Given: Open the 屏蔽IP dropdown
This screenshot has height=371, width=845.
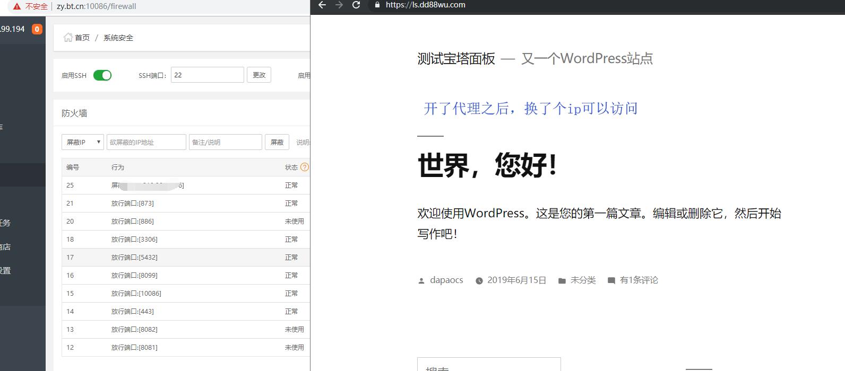Looking at the screenshot, I should click(x=82, y=142).
